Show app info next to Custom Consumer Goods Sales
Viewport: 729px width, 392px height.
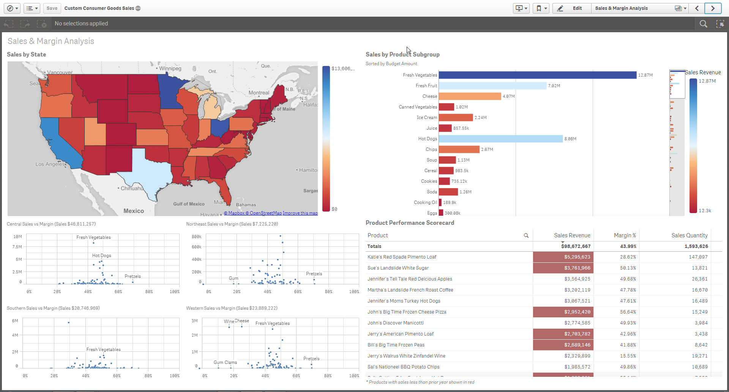[x=138, y=8]
